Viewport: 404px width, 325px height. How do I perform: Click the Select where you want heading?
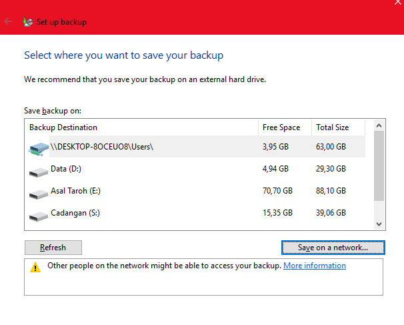pyautogui.click(x=124, y=55)
